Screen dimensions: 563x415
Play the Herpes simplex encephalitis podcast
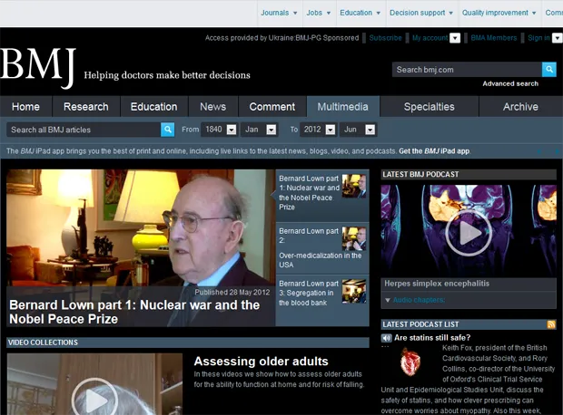click(469, 233)
